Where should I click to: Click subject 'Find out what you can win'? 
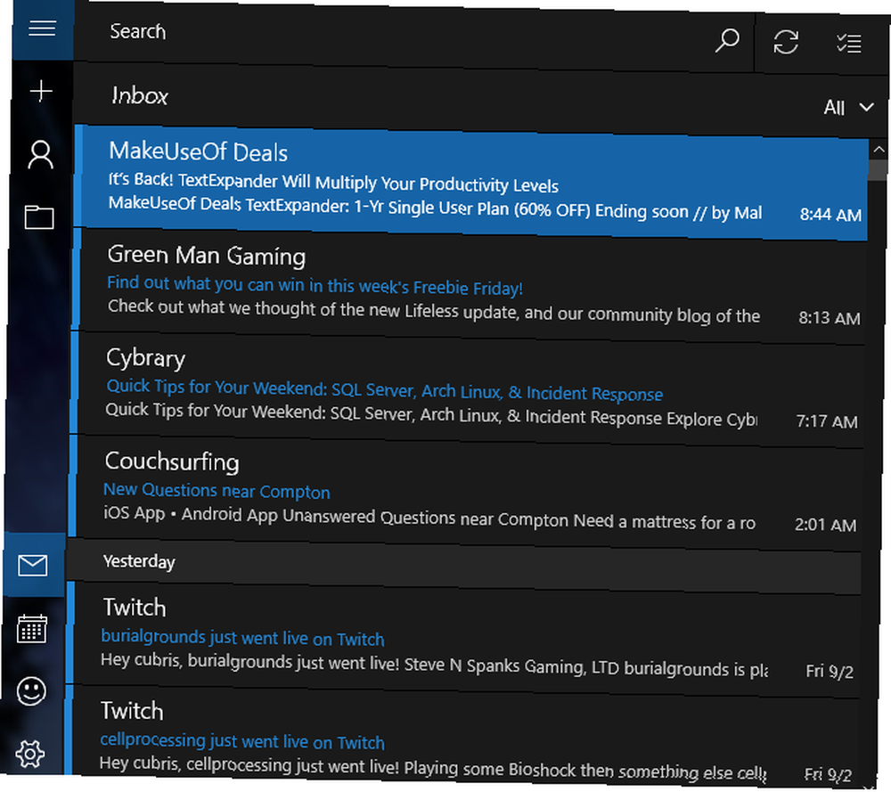pos(315,285)
